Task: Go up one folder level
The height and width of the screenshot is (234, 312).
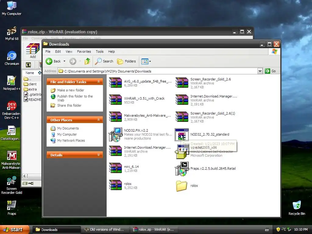Action: click(x=87, y=61)
